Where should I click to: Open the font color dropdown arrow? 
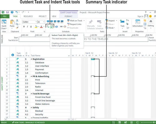(44, 27)
